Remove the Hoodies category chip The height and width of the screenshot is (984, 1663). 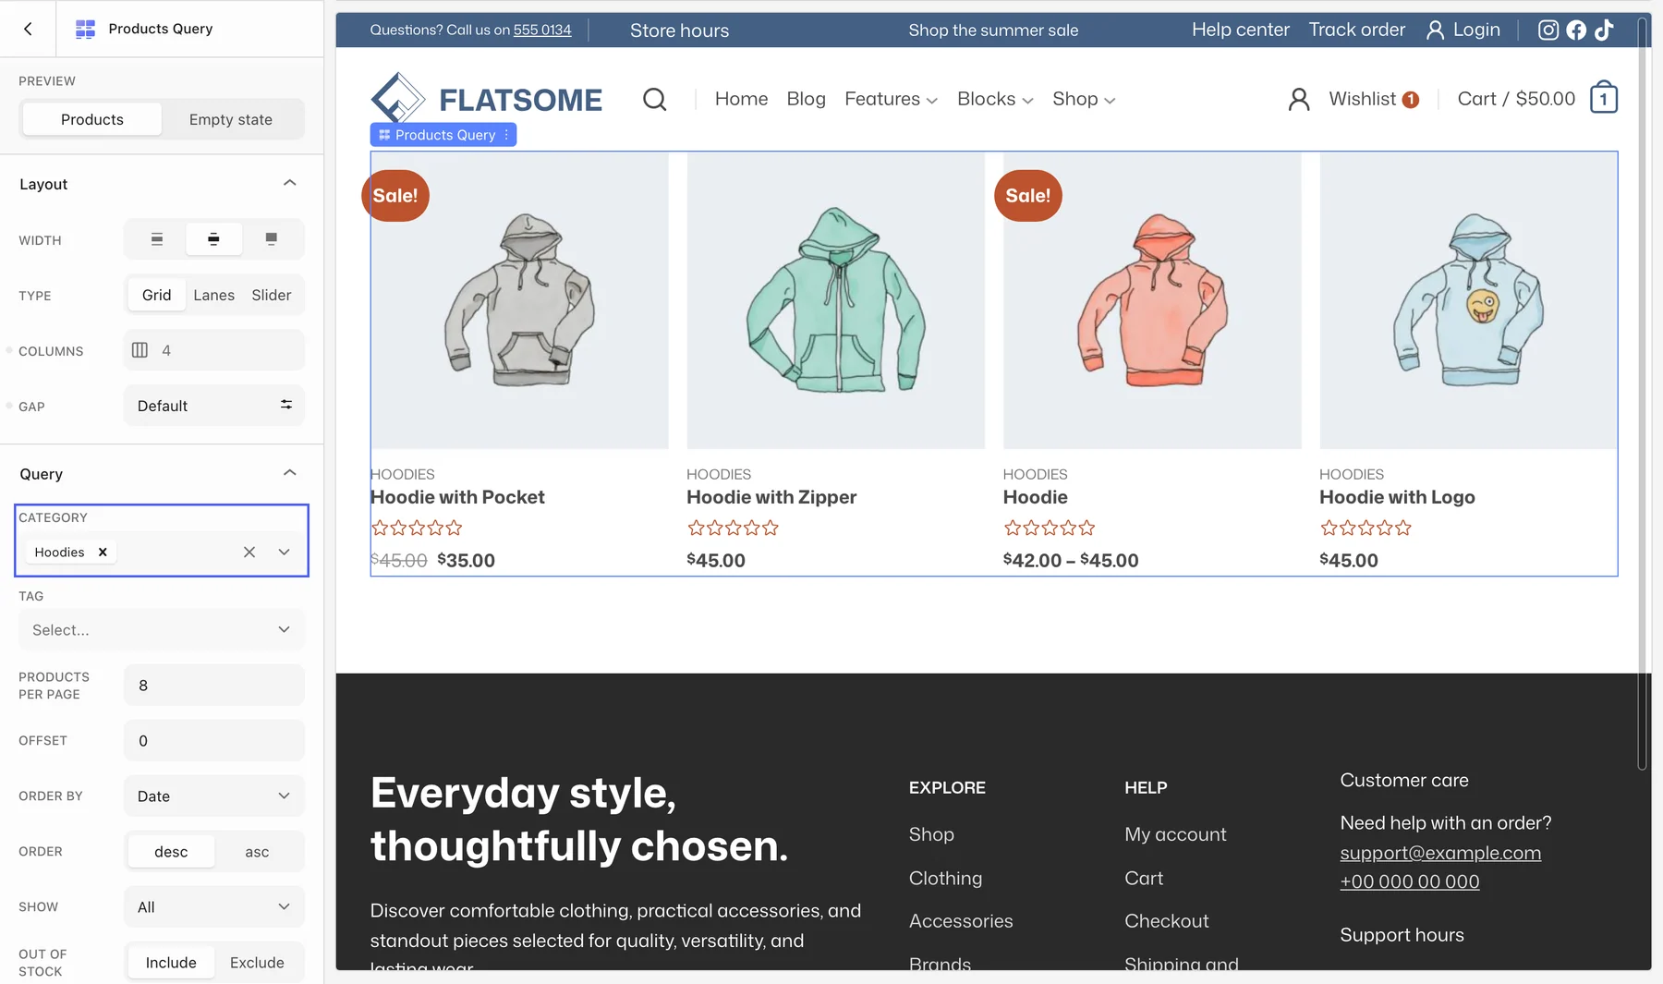[x=103, y=552]
